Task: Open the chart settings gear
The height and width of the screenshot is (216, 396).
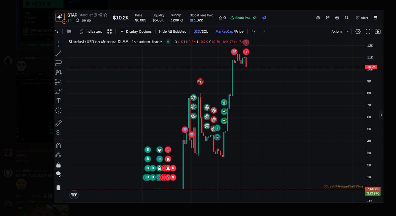Action: [358, 31]
